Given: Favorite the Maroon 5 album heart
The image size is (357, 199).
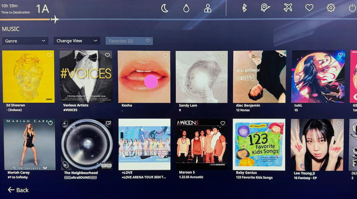Looking at the screenshot, I should point(223,123).
